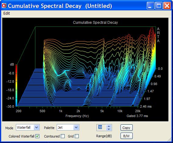Screen dimensions: 173x143
Task: Click the dB color scale bar
Action: coord(16,85)
